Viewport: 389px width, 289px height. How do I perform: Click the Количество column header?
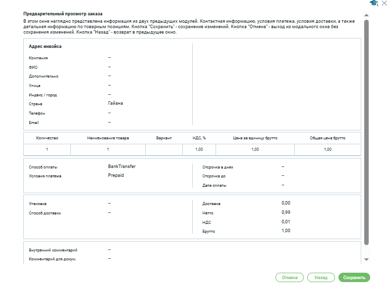pos(48,138)
